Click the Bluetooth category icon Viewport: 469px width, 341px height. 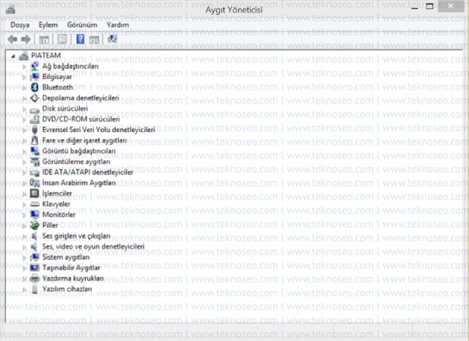coord(34,87)
